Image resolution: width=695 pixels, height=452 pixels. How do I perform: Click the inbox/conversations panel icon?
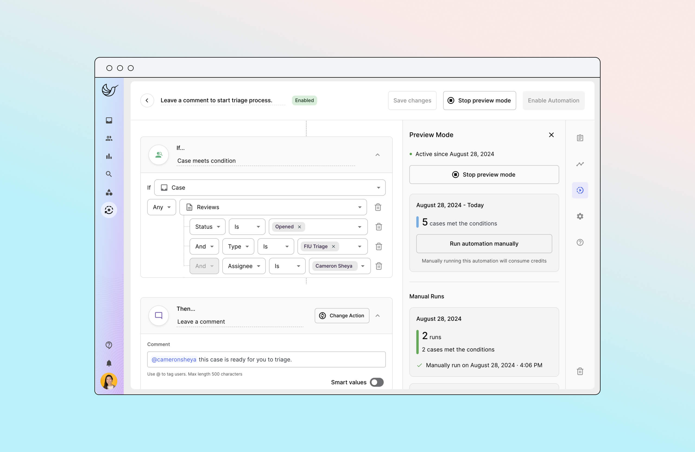(109, 120)
